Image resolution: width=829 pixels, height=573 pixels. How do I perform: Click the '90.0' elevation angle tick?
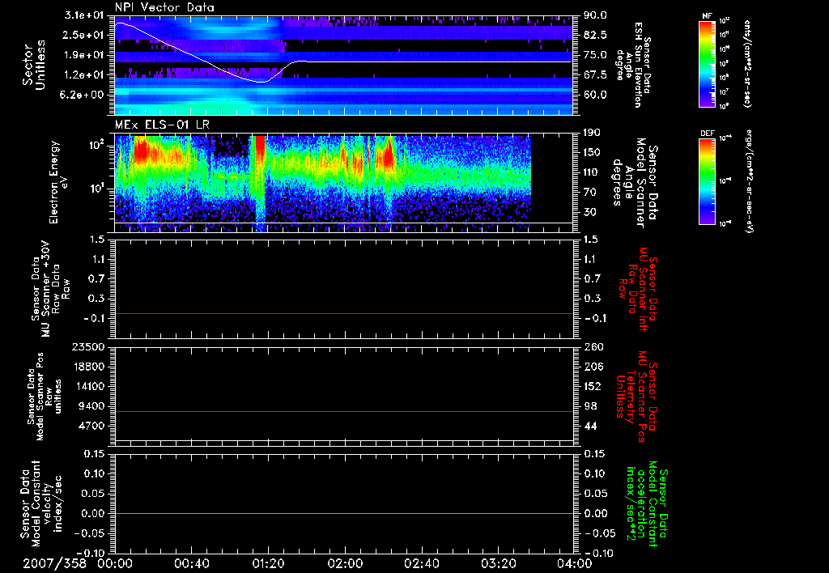(x=596, y=15)
